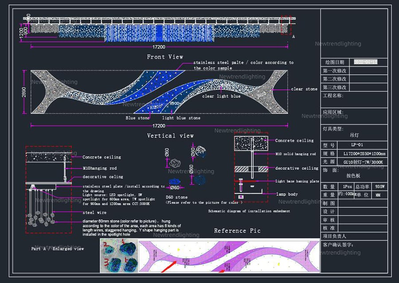
Task: Click the concrete ceiling block in schematic diagram
Action: 251,143
